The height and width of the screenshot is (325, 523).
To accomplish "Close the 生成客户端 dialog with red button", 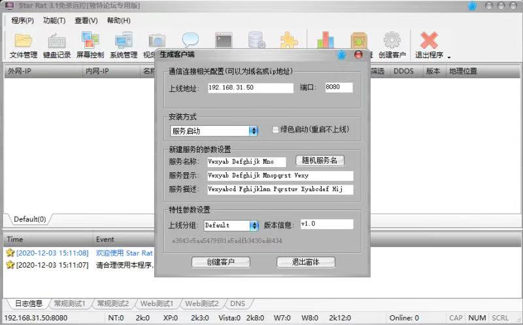I will (358, 55).
